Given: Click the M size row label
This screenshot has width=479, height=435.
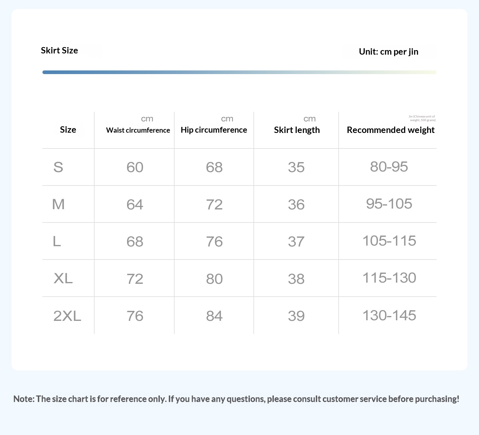Looking at the screenshot, I should [58, 204].
